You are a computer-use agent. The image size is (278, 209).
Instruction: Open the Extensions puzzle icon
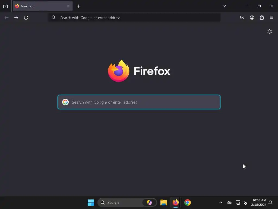(x=262, y=17)
